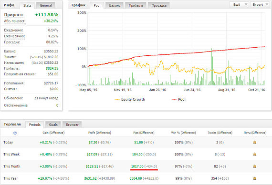Click the 80.02% drawdown value

click(52, 42)
